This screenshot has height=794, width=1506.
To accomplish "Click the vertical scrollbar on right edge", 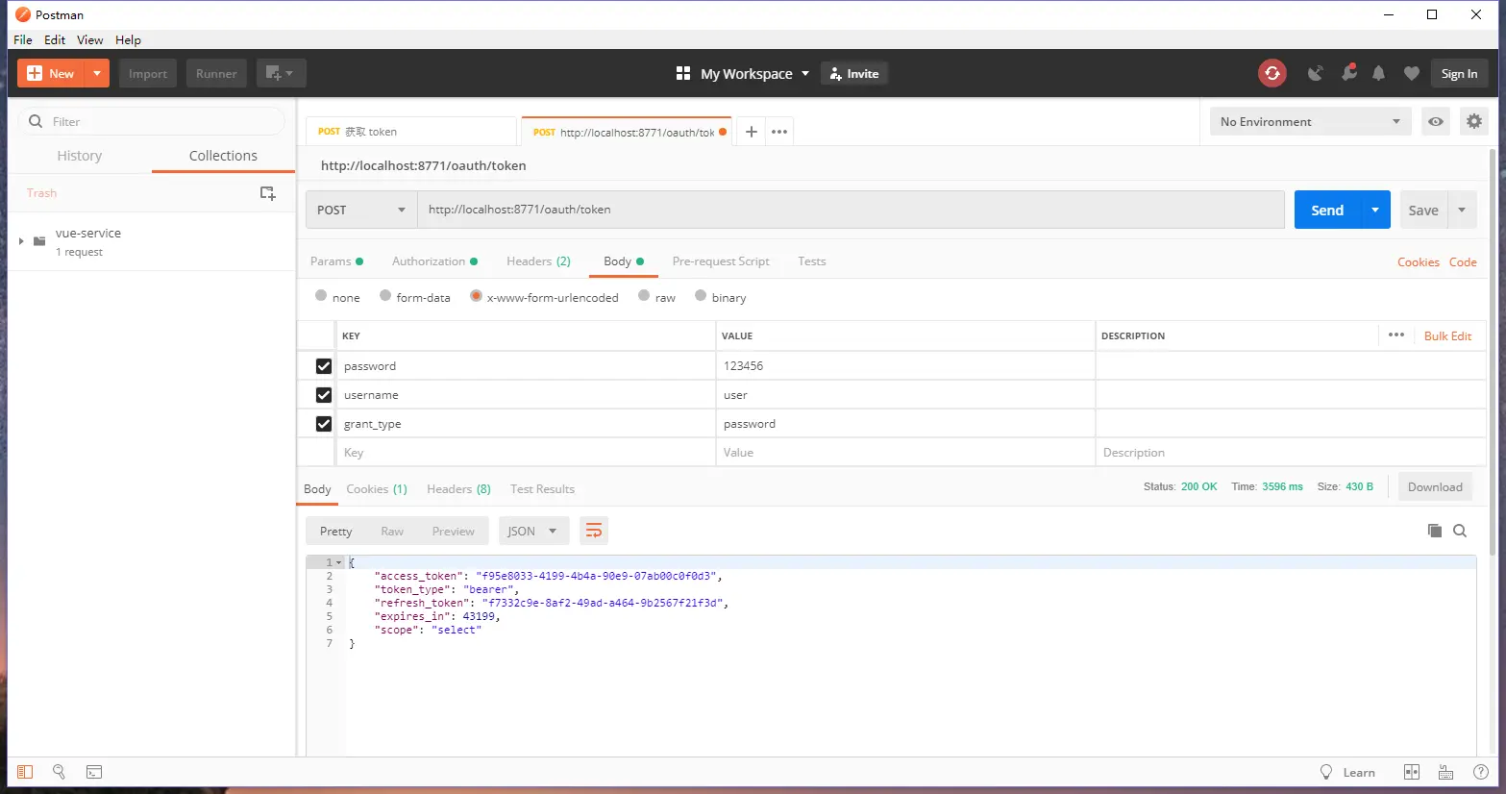I will pos(1492,351).
